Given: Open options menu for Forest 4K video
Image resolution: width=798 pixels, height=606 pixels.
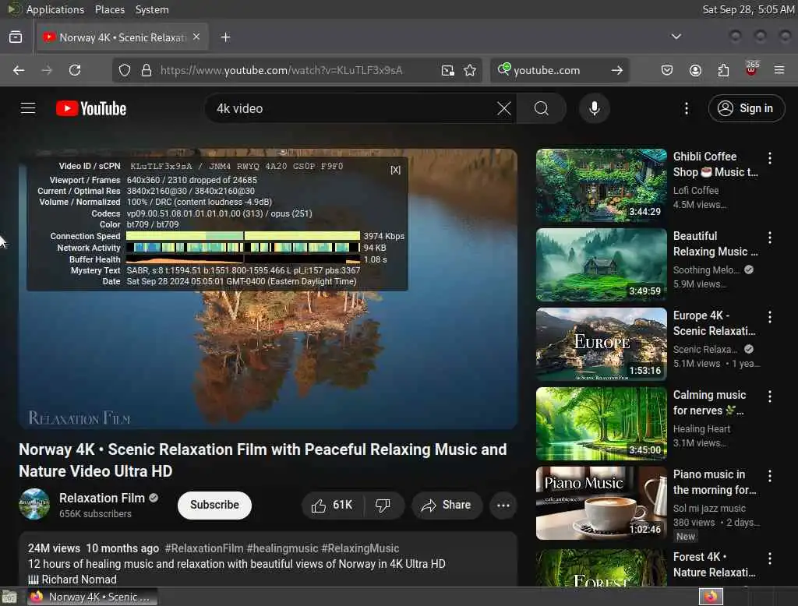Looking at the screenshot, I should (770, 558).
